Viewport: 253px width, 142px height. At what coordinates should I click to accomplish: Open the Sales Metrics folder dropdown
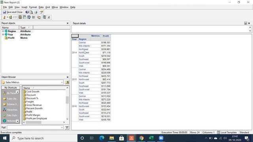(62, 82)
